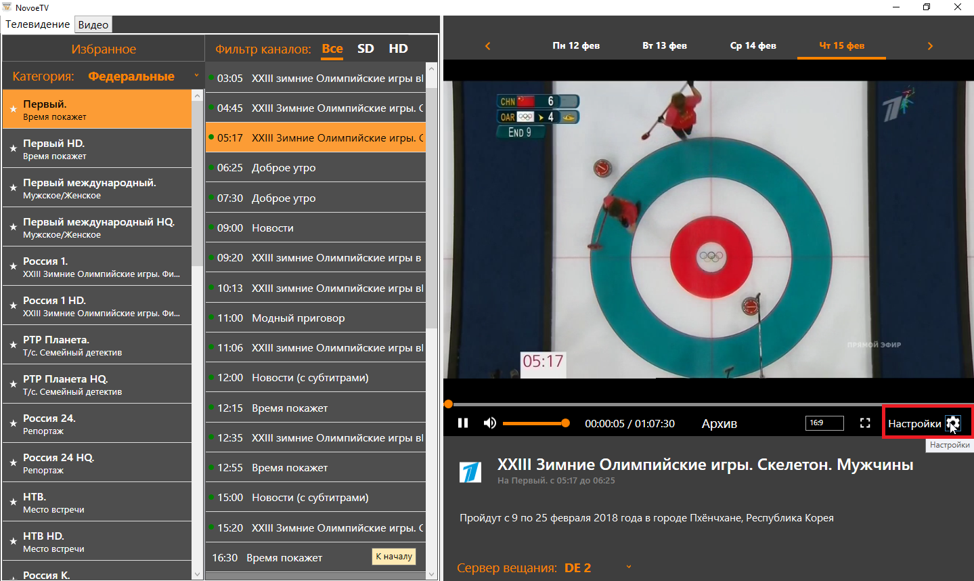Click the Первый channel logo in description
974x581 pixels.
point(470,472)
